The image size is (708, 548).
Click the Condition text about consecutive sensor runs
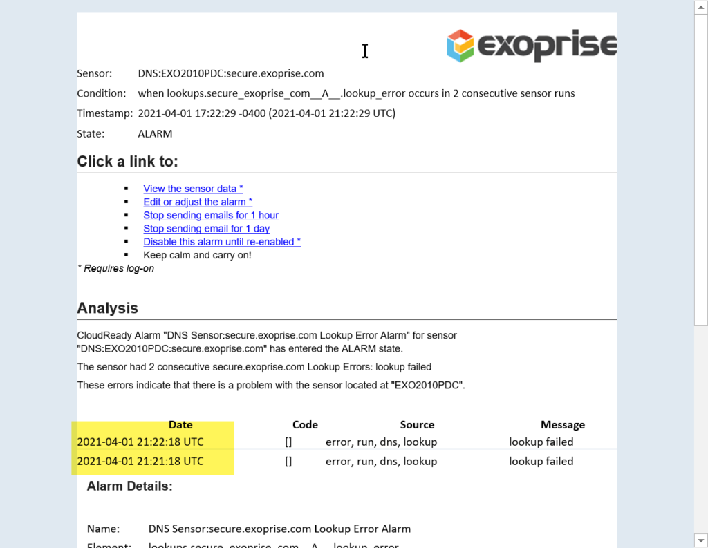click(356, 93)
